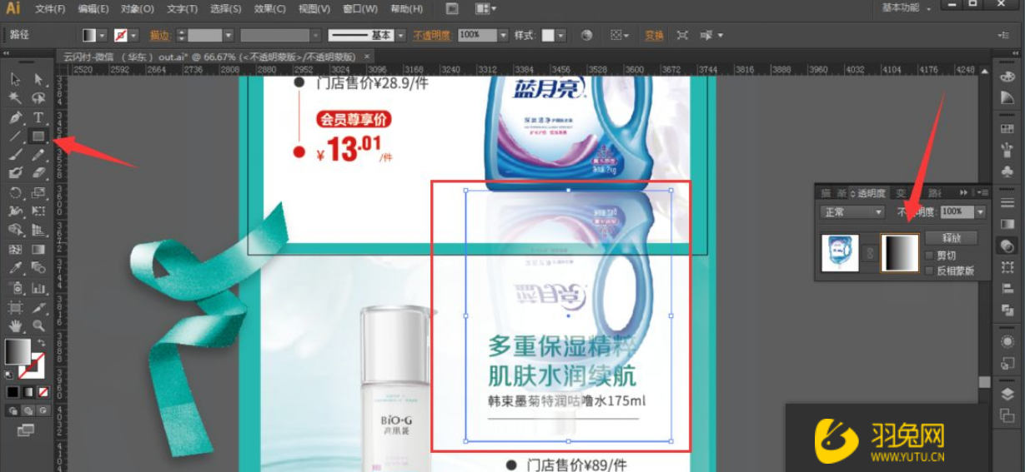Open the 正常 blend mode dropdown
1025x472 pixels.
(852, 212)
